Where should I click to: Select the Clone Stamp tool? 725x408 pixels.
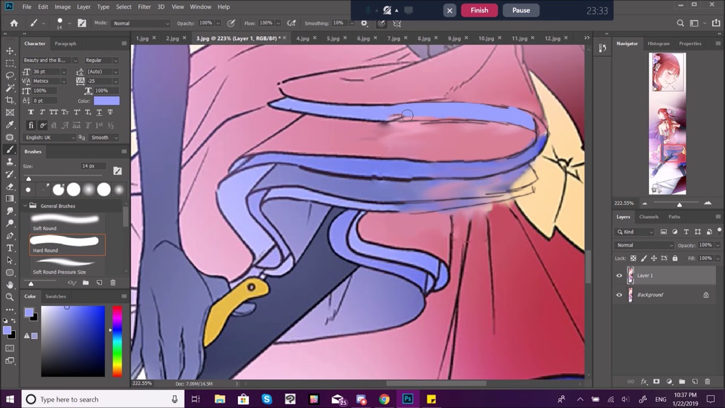tap(10, 162)
